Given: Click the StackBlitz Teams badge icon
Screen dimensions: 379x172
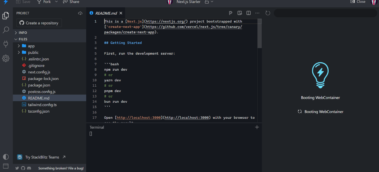Looking at the screenshot, I should point(20,157).
